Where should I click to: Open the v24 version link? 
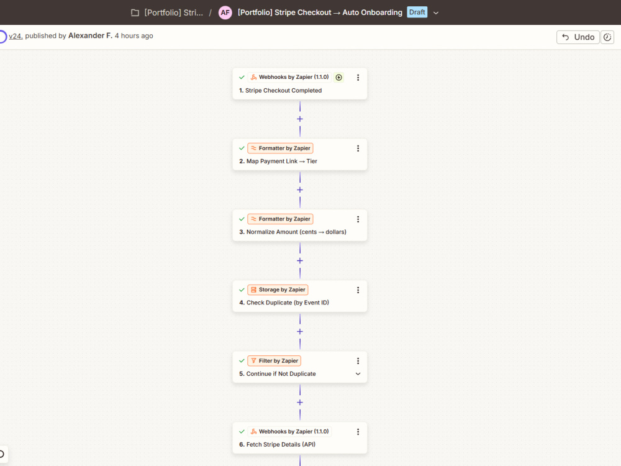(x=16, y=36)
